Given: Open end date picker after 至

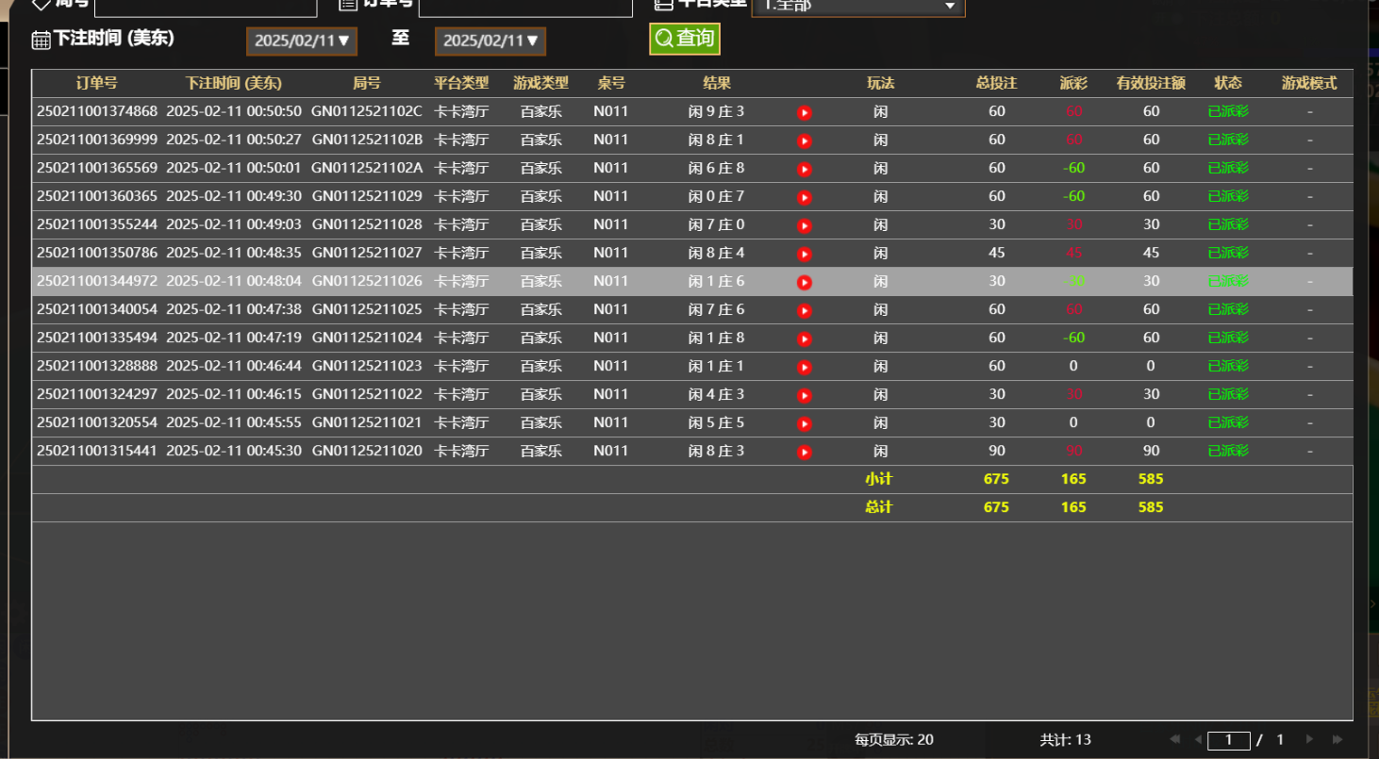Looking at the screenshot, I should pos(490,41).
